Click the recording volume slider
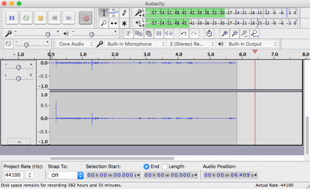Viewport: 310px width, 189px height. (x=37, y=35)
